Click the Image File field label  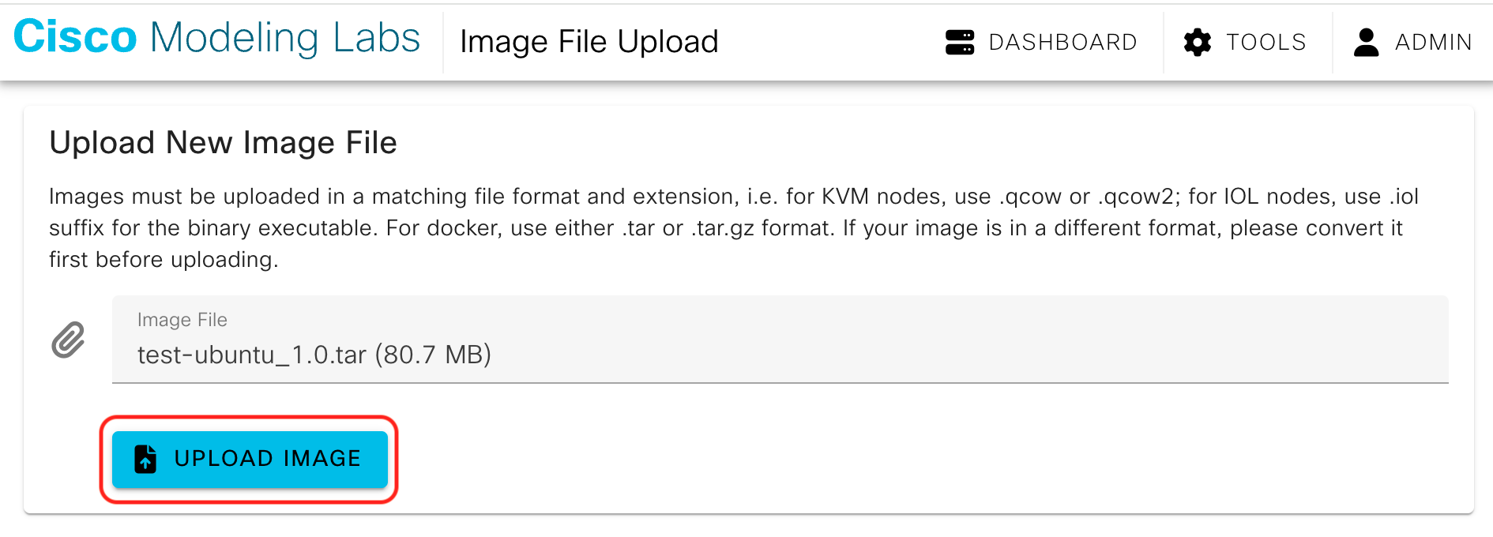[x=182, y=319]
